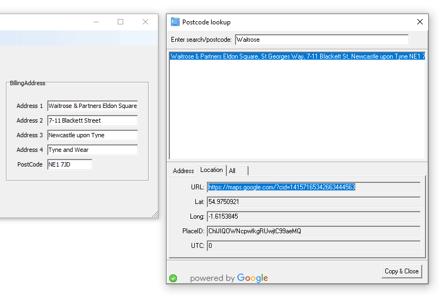The width and height of the screenshot is (439, 300).
Task: Click the 'Address 1' label
Action: [30, 106]
